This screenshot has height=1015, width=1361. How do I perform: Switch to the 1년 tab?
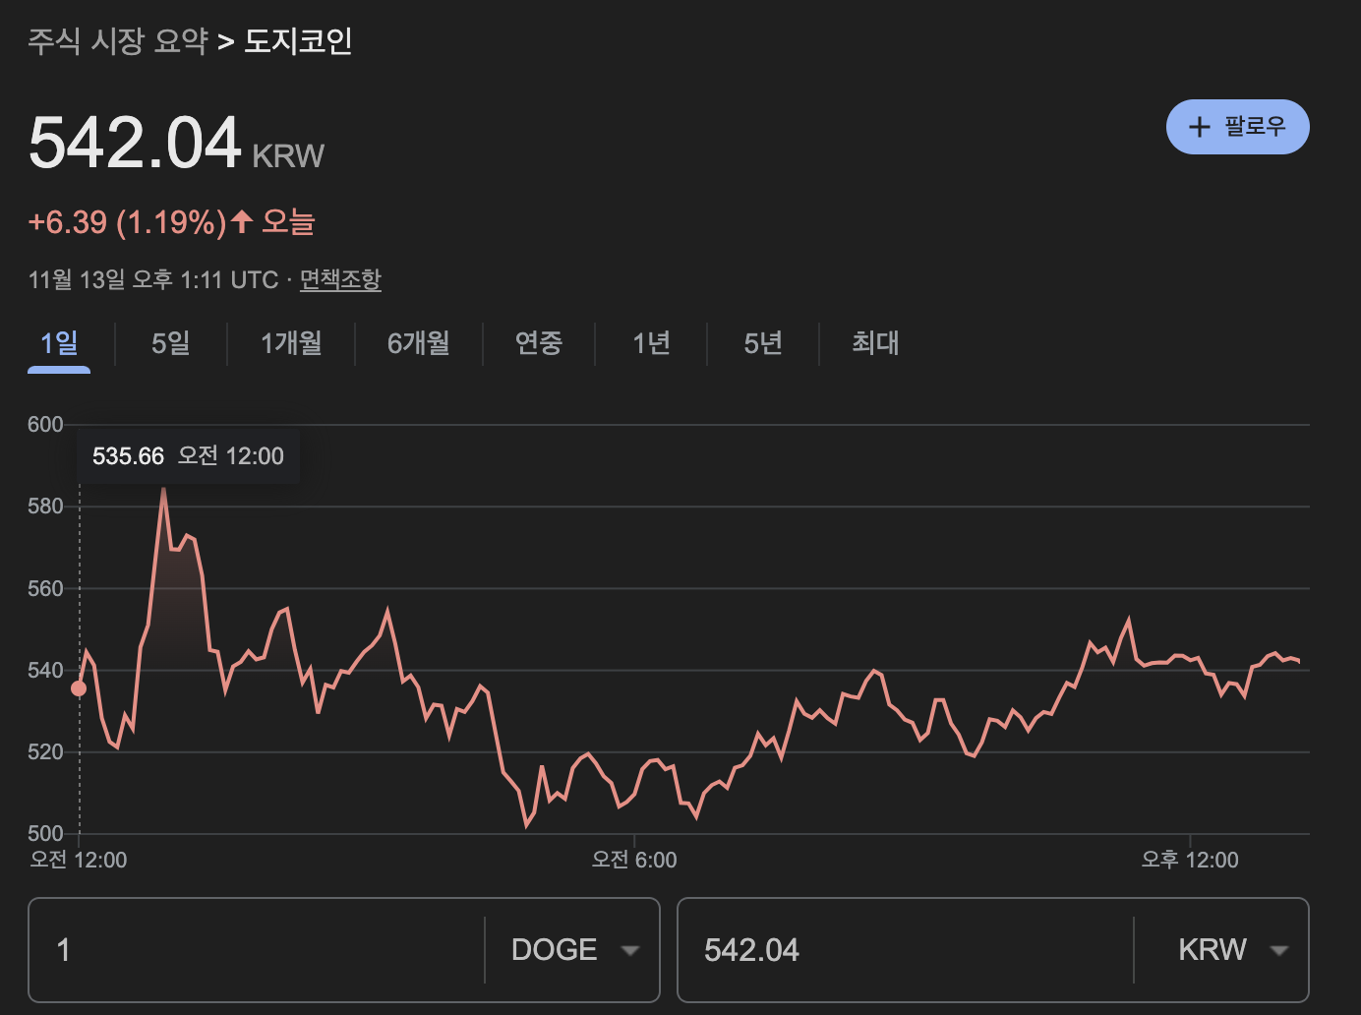[651, 343]
